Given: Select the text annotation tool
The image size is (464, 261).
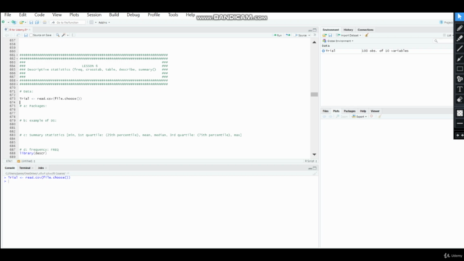Looking at the screenshot, I should point(459,89).
